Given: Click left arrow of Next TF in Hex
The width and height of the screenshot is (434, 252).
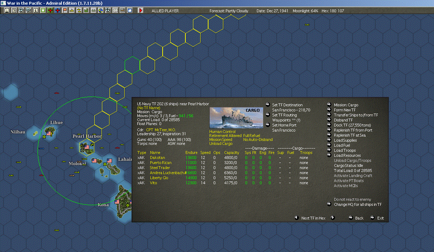Looking at the screenshot, I should pos(297,218).
